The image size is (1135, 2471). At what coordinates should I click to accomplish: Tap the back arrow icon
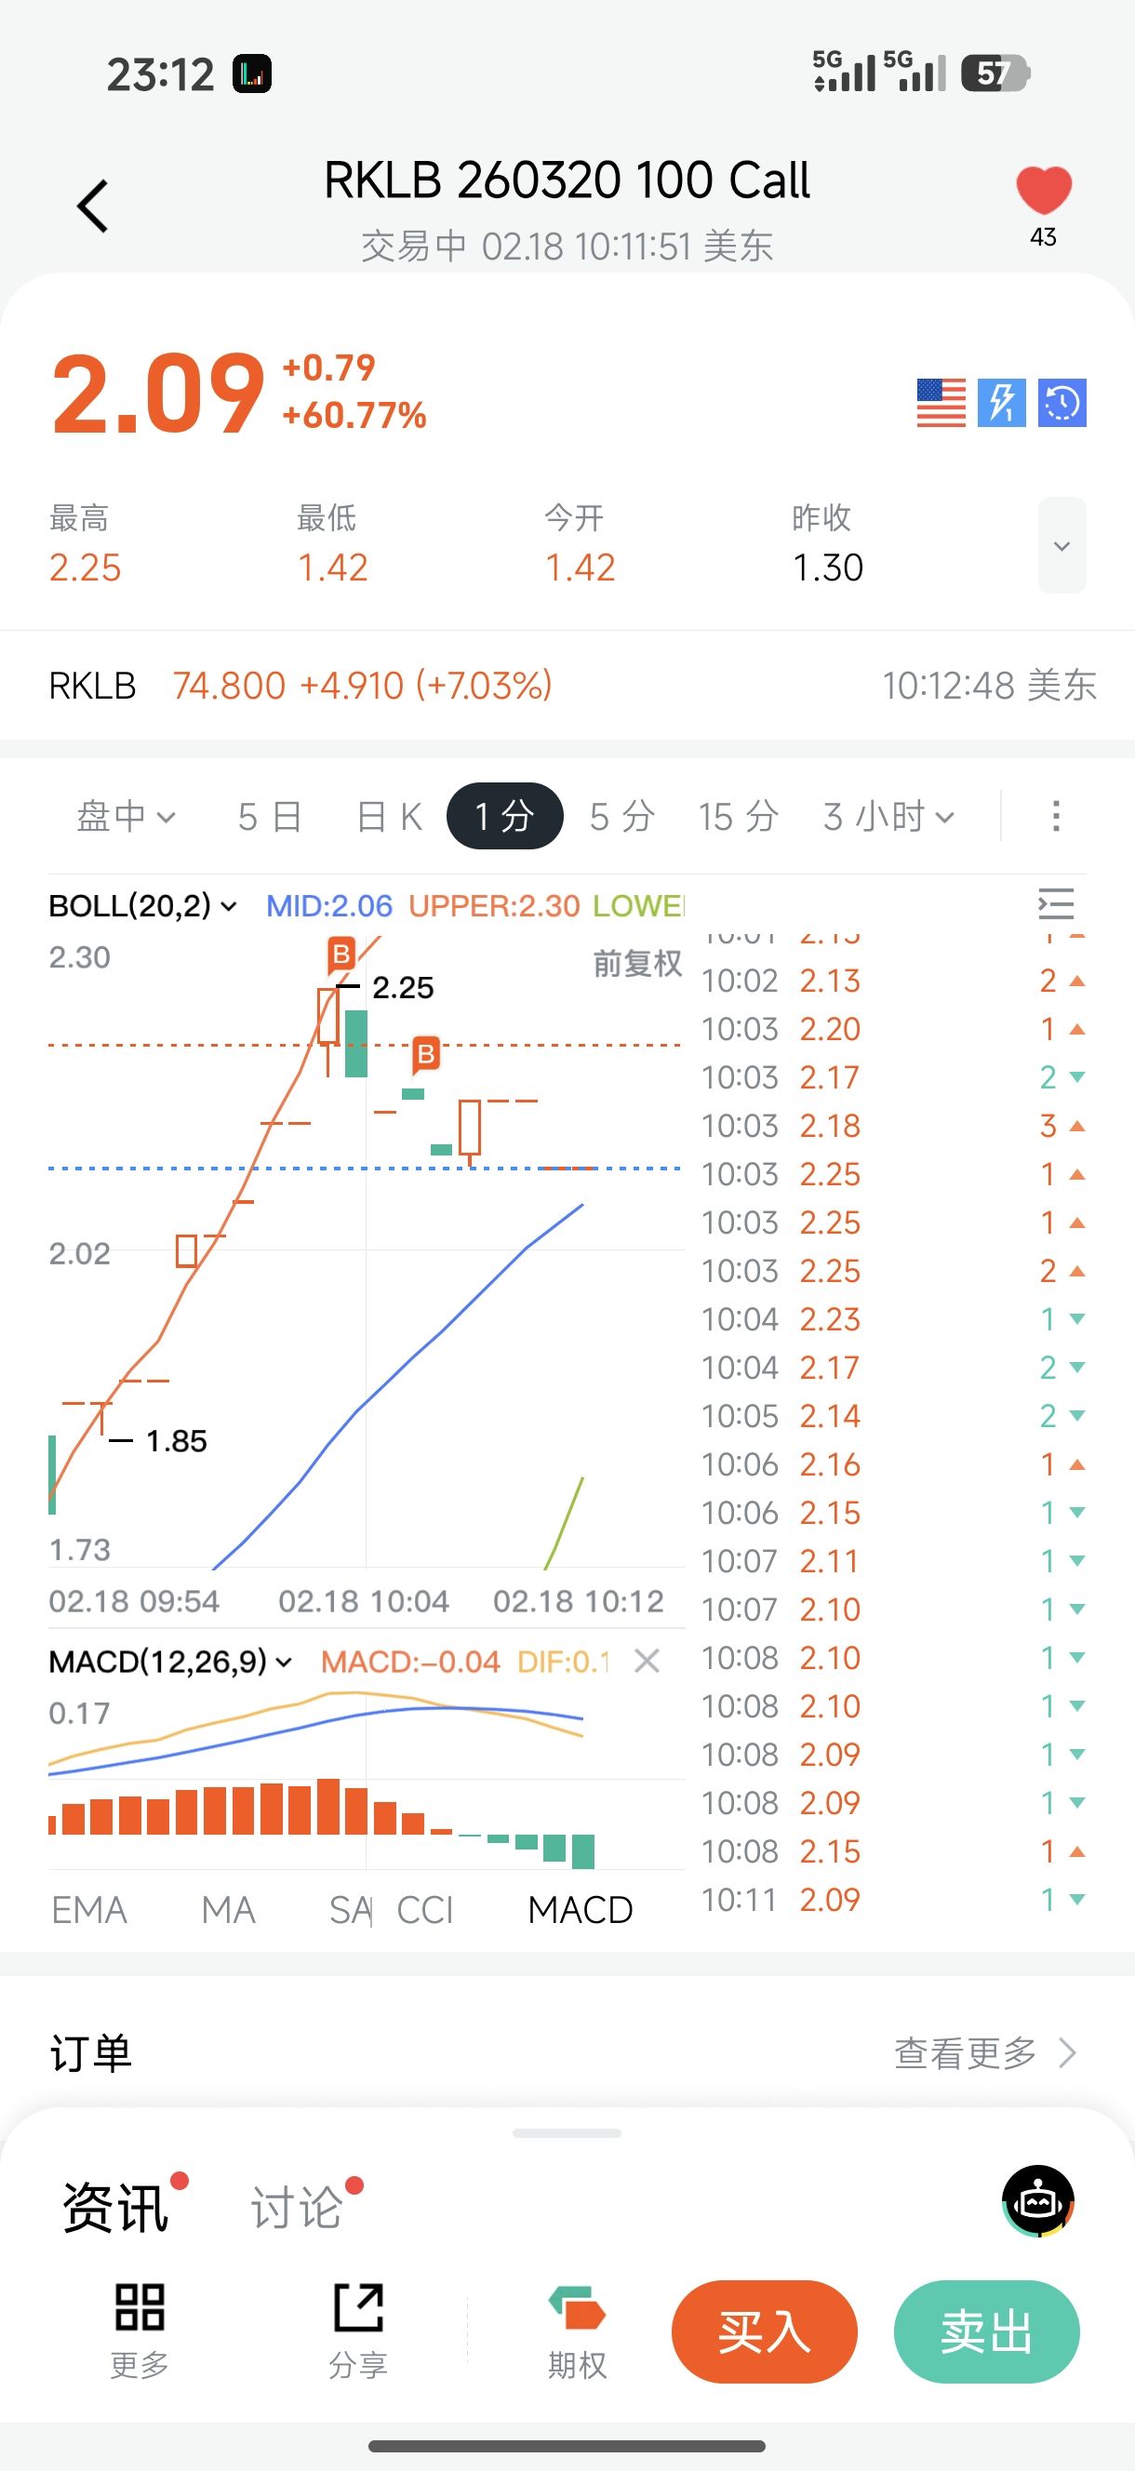pyautogui.click(x=93, y=207)
